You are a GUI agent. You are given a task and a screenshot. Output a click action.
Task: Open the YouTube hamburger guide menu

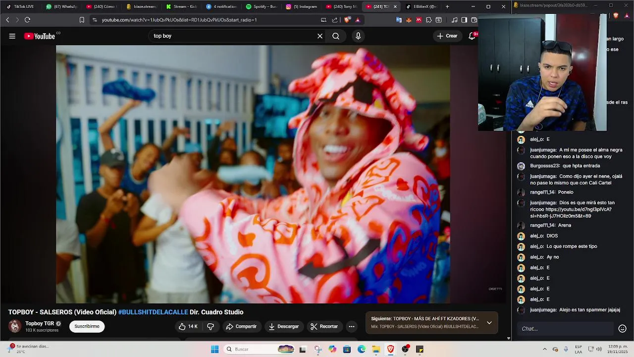coord(12,36)
